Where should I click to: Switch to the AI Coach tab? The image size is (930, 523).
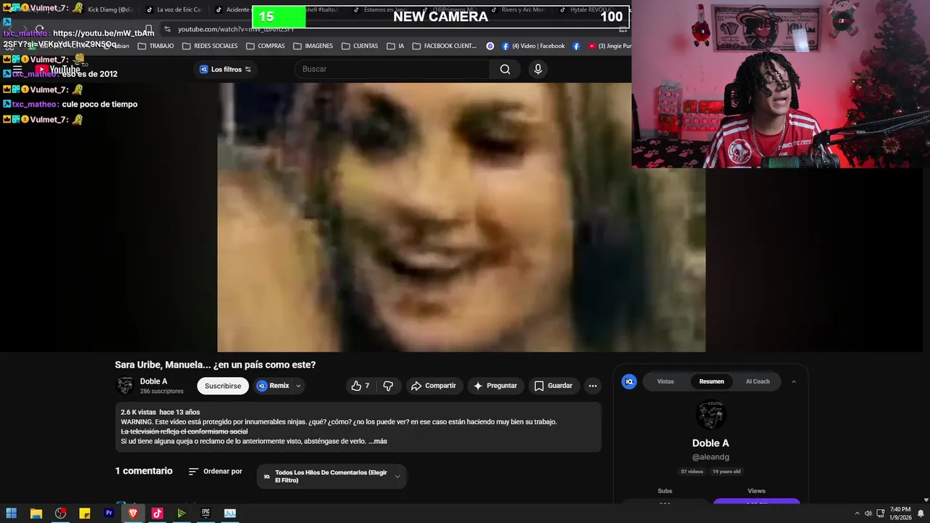(757, 381)
